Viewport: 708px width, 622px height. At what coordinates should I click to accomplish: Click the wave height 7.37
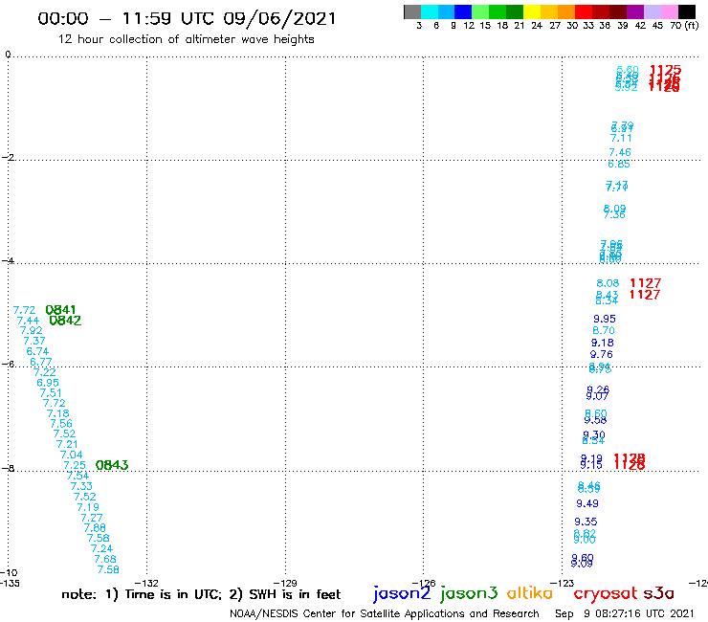coord(34,341)
